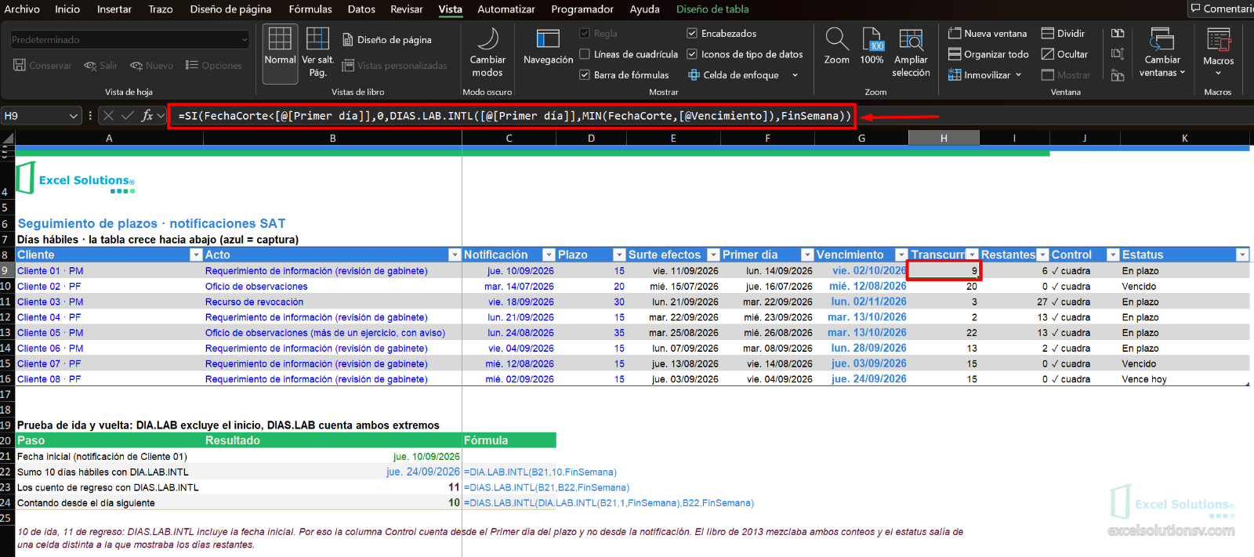Click the view side by side icon

(x=1118, y=34)
